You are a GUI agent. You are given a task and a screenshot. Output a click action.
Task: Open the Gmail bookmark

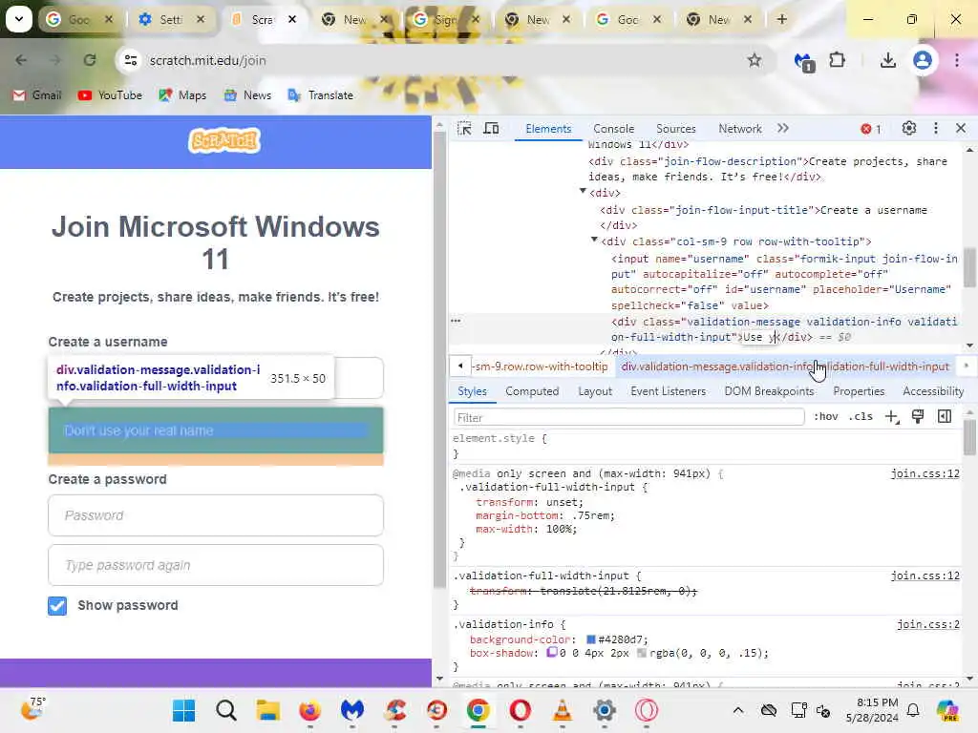37,95
